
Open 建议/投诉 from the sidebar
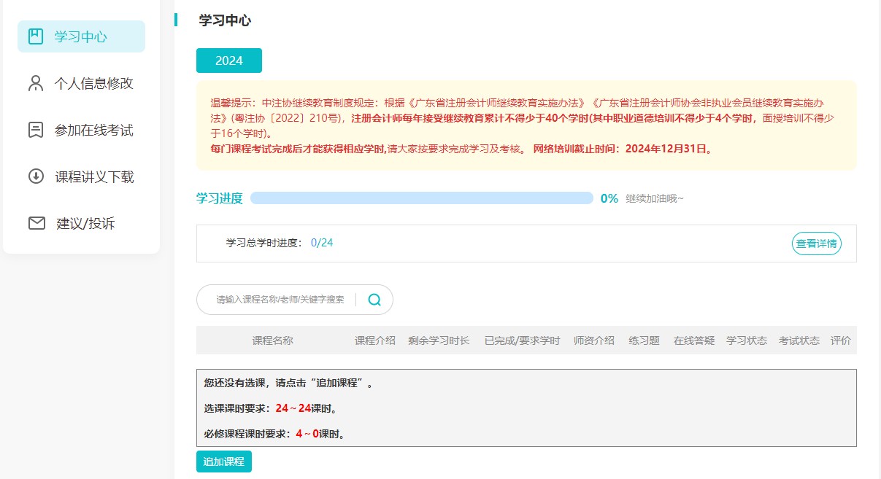point(87,223)
